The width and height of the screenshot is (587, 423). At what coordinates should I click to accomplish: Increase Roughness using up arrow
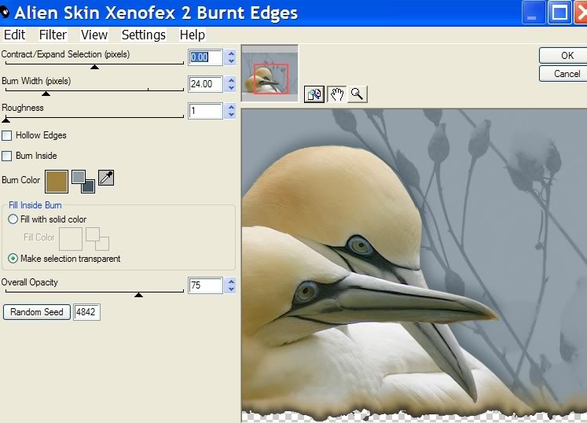click(231, 107)
